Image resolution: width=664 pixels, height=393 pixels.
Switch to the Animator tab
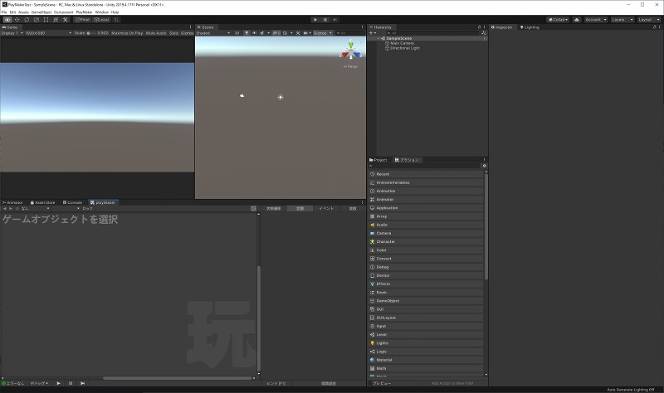[x=12, y=202]
